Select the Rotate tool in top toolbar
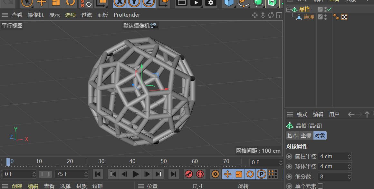The width and height of the screenshot is (374, 189). (x=70, y=3)
